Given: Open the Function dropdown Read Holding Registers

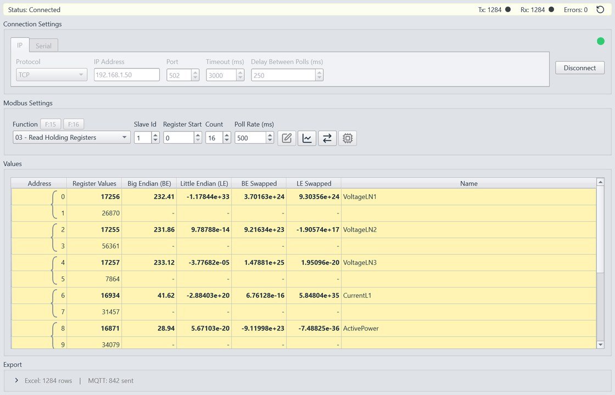Looking at the screenshot, I should coord(71,138).
